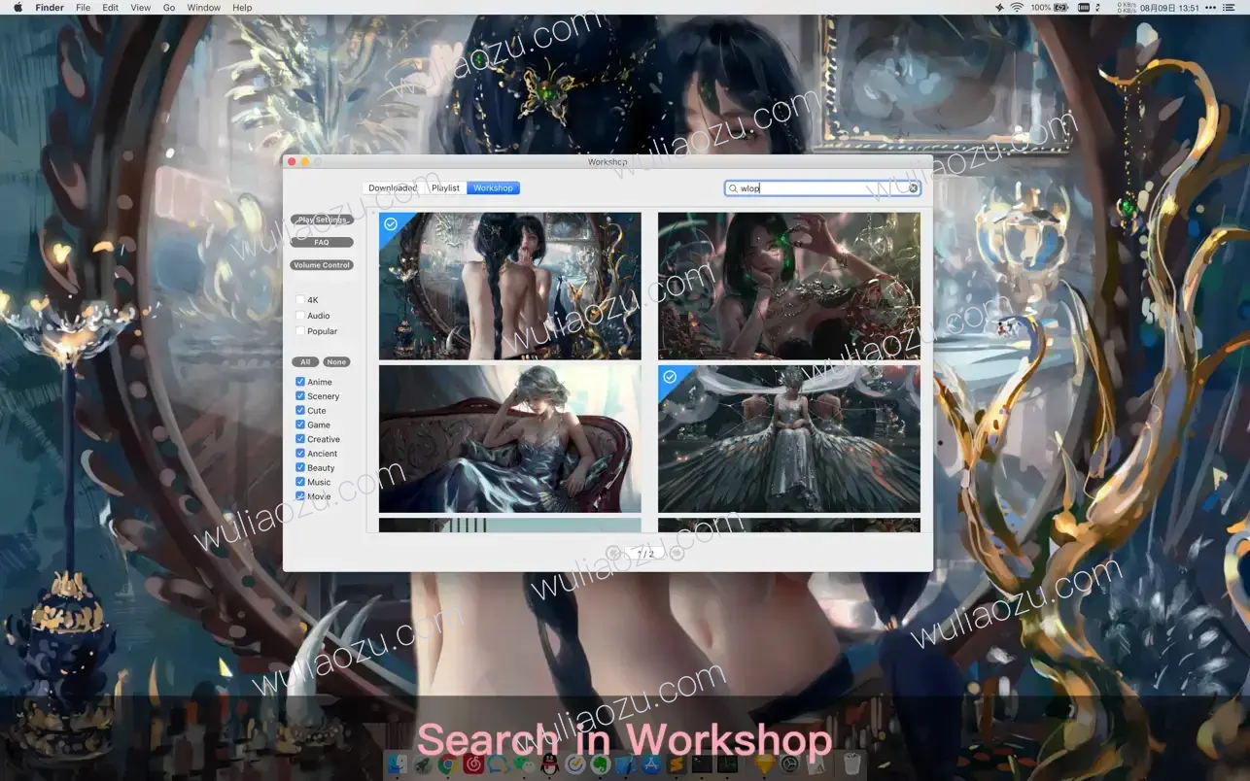Click the wlop search field
Viewport: 1250px width, 781px height.
tap(822, 188)
